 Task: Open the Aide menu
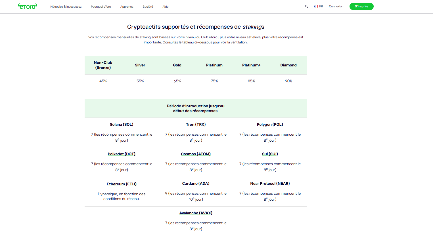coord(166,7)
